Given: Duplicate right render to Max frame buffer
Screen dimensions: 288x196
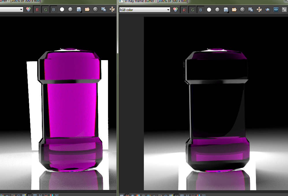Looking at the screenshot, I should tap(251, 10).
